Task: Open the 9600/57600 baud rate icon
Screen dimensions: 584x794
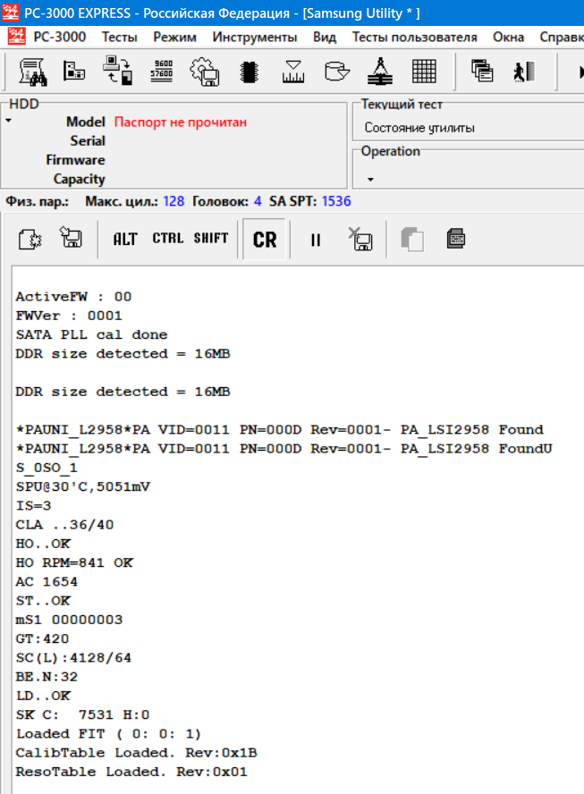Action: tap(162, 71)
